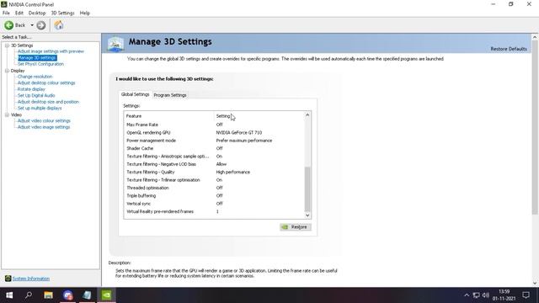
Task: Select Texture filtering - Quality row
Action: [214, 172]
